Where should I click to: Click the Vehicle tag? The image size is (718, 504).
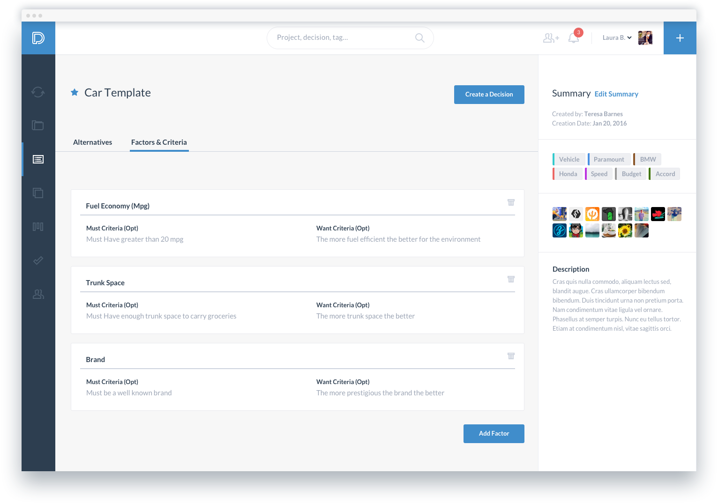click(x=569, y=159)
